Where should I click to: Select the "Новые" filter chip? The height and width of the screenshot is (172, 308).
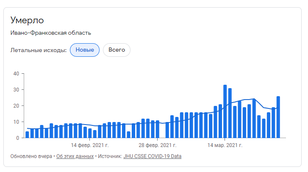pyautogui.click(x=84, y=50)
